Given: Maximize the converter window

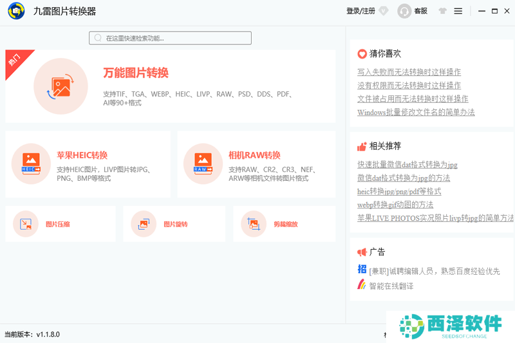Looking at the screenshot, I should 494,11.
